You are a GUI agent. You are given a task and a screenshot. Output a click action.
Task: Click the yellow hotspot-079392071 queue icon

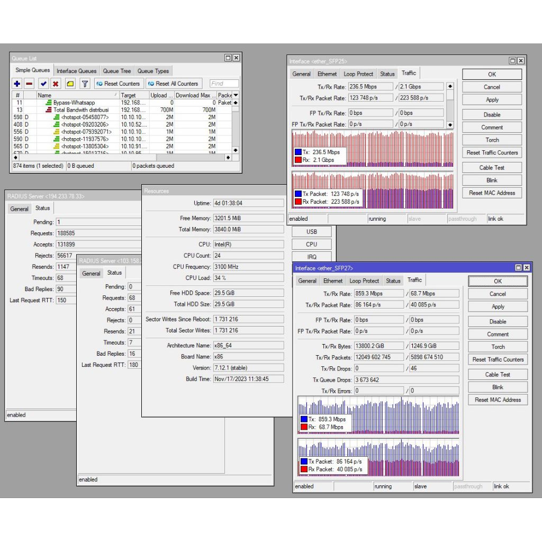(57, 132)
